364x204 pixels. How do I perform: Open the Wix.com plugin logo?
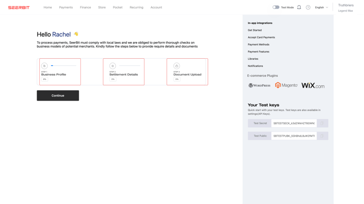tap(313, 86)
